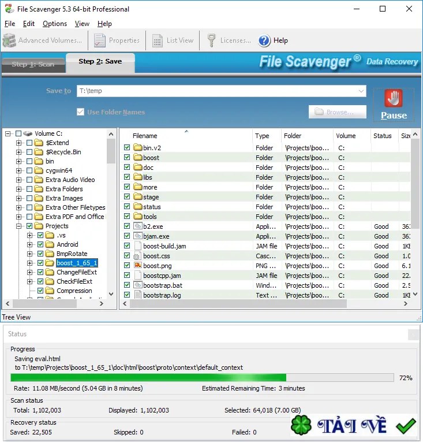Click the b2.exe application icon
The width and height of the screenshot is (423, 442).
[138, 226]
